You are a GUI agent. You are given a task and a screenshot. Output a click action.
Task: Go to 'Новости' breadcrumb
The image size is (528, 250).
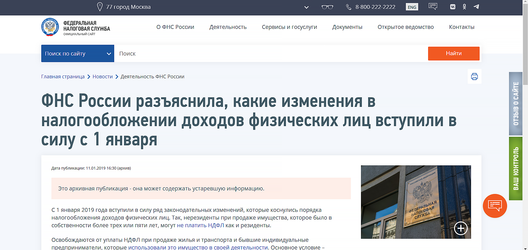click(103, 77)
